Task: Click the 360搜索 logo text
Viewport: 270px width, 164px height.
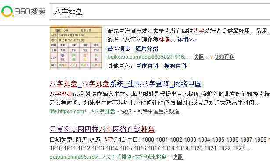Action: coord(30,11)
